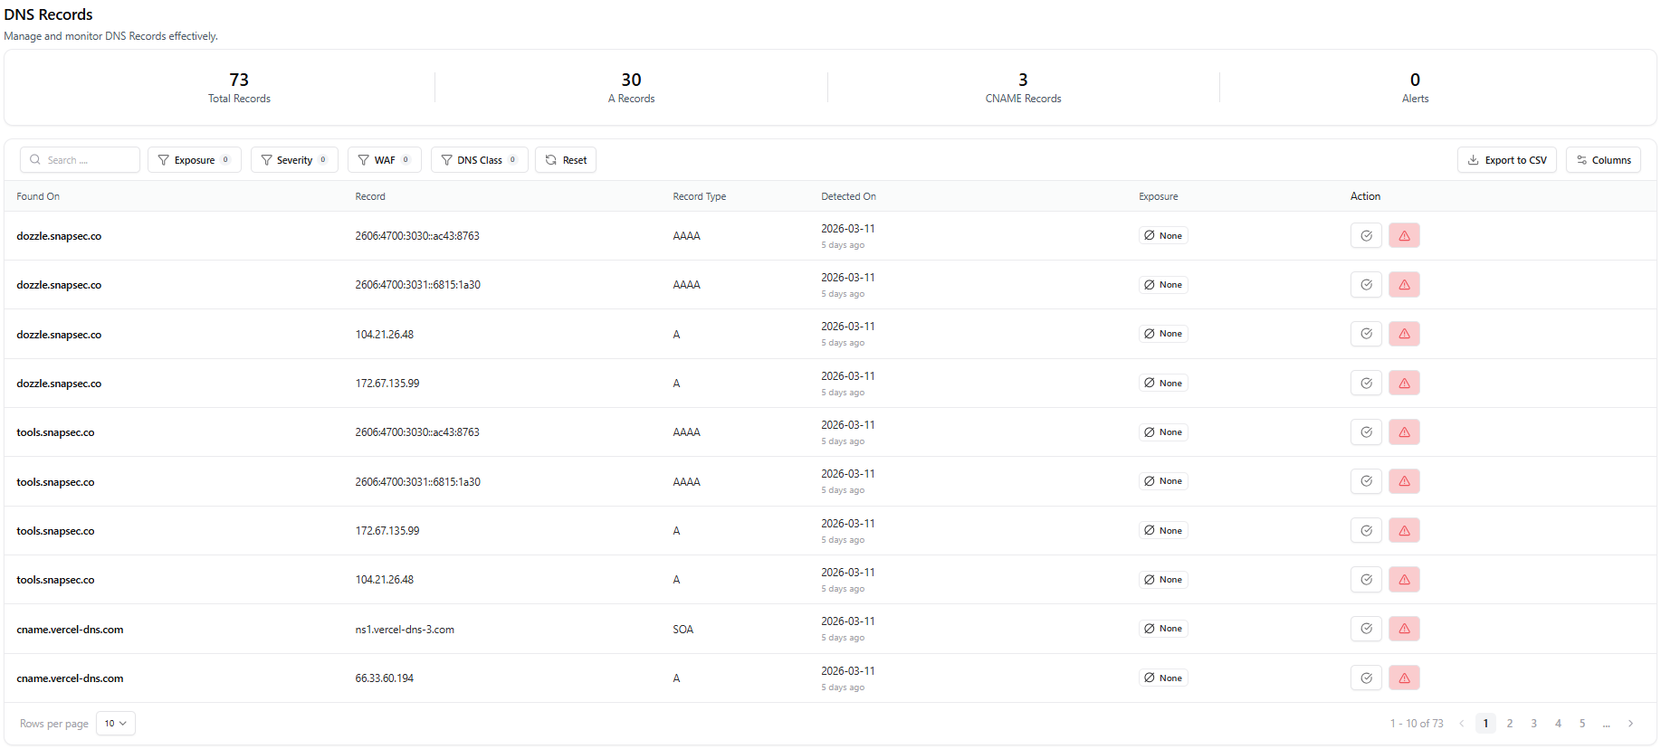This screenshot has height=749, width=1661.
Task: Mark resolved for 66.33.60.194 record row
Action: point(1366,678)
